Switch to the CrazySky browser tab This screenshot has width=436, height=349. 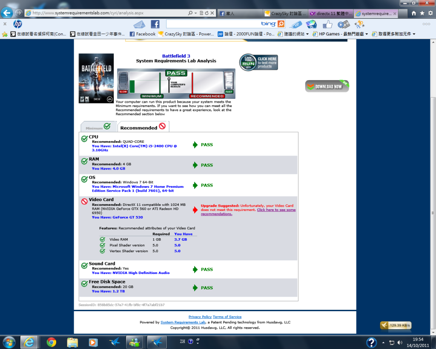[284, 13]
